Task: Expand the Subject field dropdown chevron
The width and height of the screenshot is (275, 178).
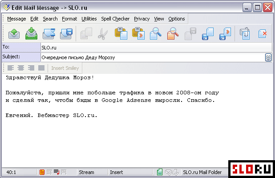Action: [268, 57]
